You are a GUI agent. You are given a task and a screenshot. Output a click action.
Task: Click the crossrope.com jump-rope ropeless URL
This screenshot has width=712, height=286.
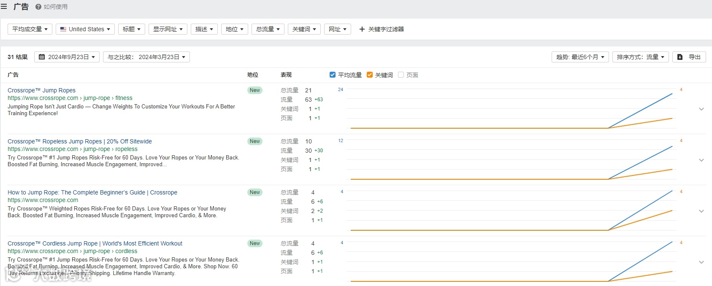(x=73, y=149)
